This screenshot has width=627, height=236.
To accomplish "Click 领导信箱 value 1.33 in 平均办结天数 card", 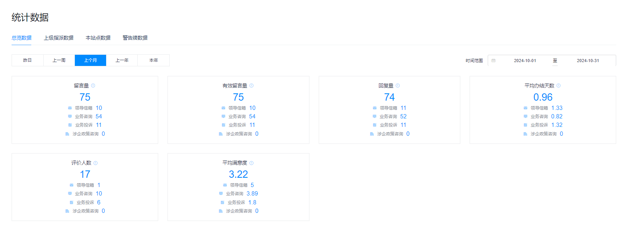I will point(557,108).
